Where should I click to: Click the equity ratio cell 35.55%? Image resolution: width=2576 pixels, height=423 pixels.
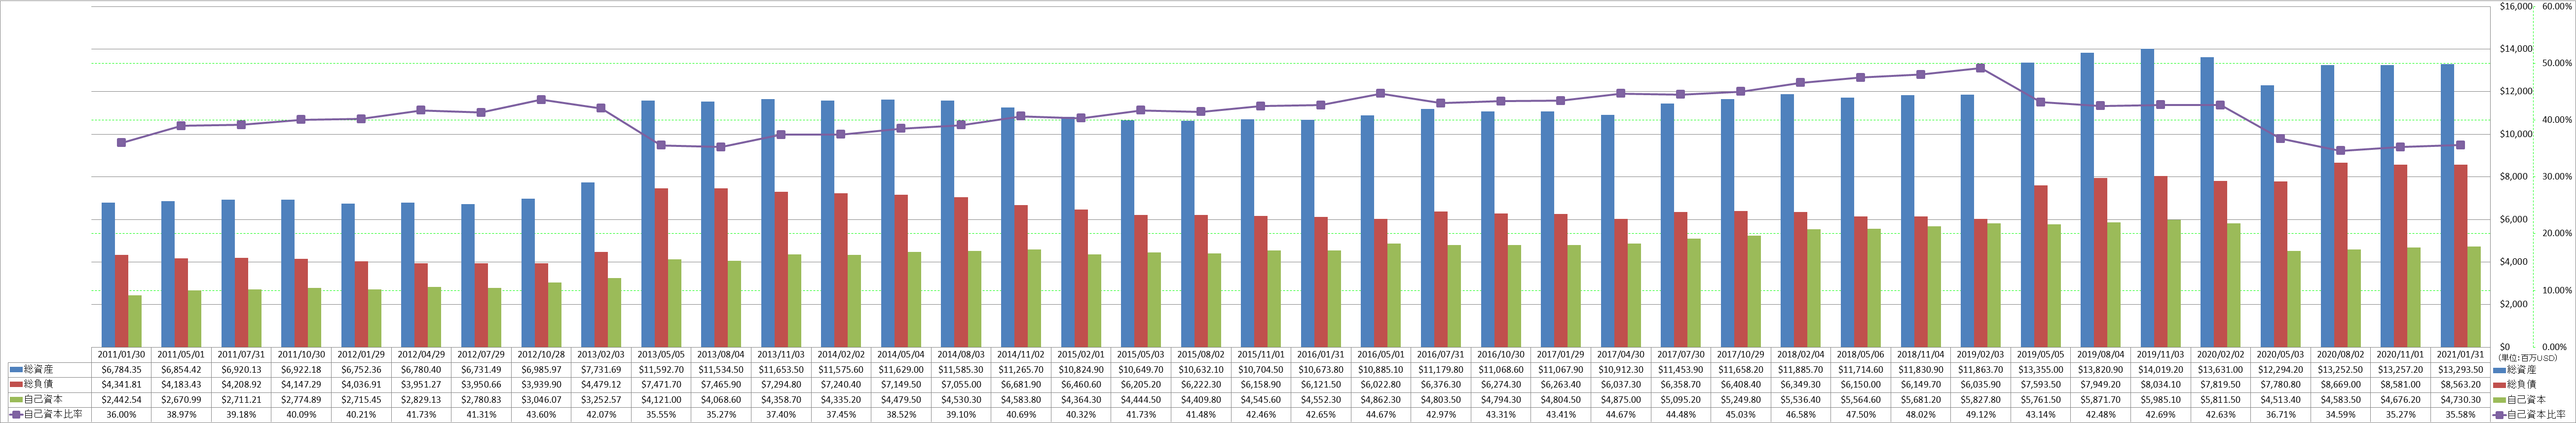(661, 414)
